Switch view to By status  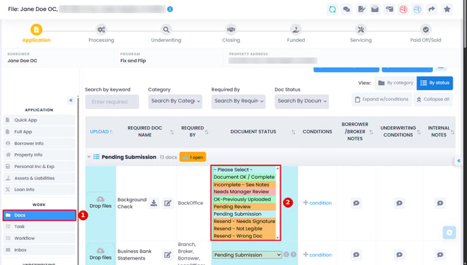pyautogui.click(x=435, y=83)
